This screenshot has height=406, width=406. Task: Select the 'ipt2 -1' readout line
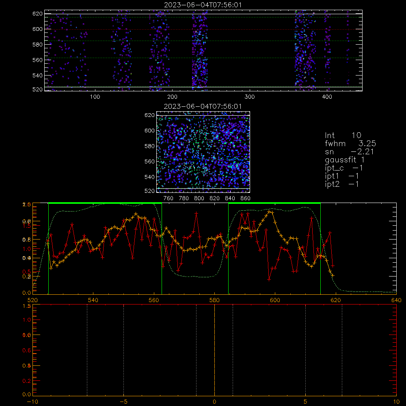(x=342, y=184)
